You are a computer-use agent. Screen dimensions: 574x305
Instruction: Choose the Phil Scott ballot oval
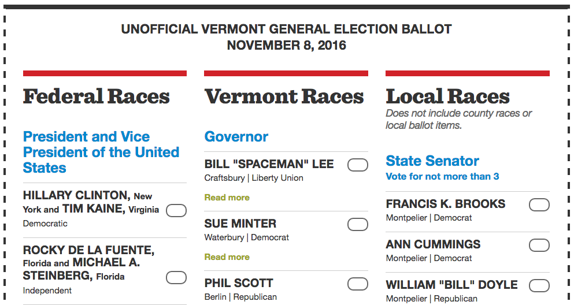tap(358, 284)
